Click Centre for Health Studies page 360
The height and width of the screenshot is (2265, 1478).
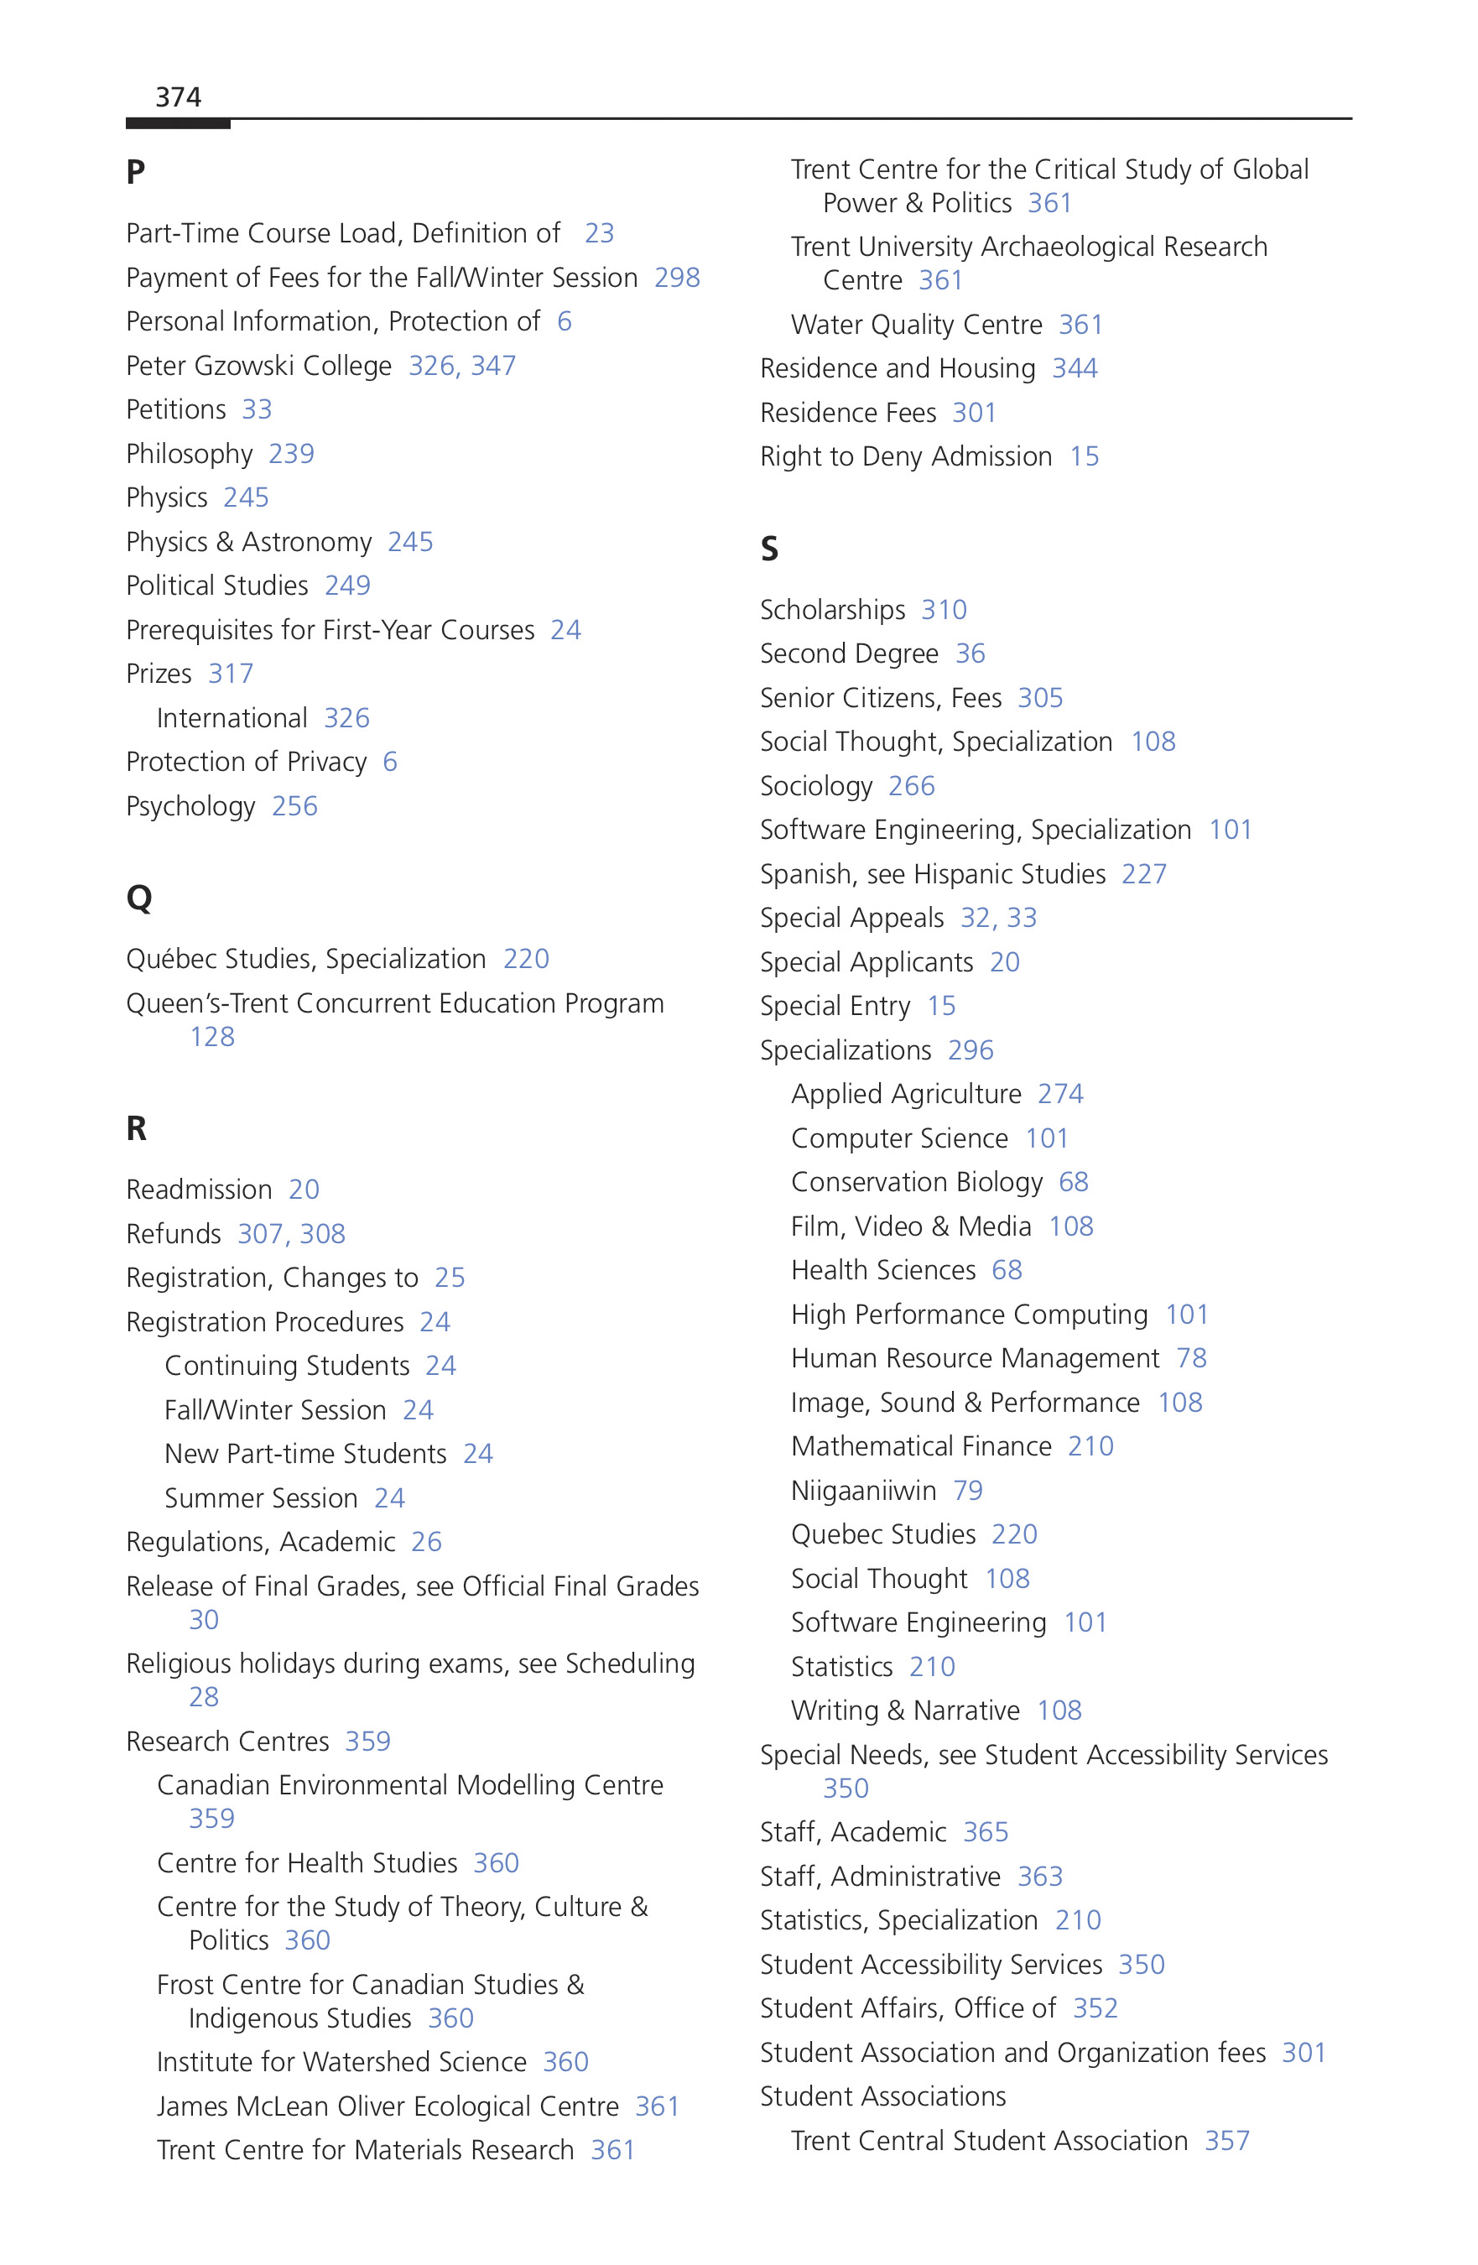pyautogui.click(x=497, y=1863)
